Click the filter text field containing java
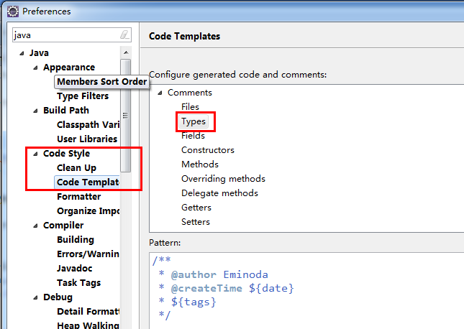 pyautogui.click(x=65, y=34)
